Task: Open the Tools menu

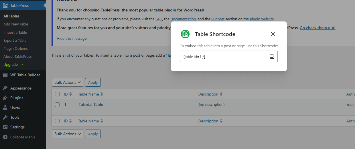Action: point(23,117)
